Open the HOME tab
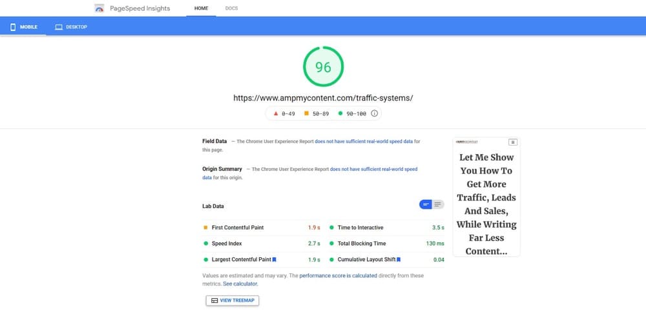The height and width of the screenshot is (319, 646). [x=201, y=8]
